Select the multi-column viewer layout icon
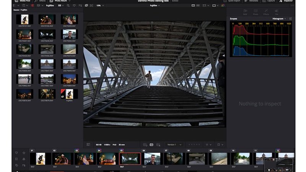306x172 pixels. point(198,5)
